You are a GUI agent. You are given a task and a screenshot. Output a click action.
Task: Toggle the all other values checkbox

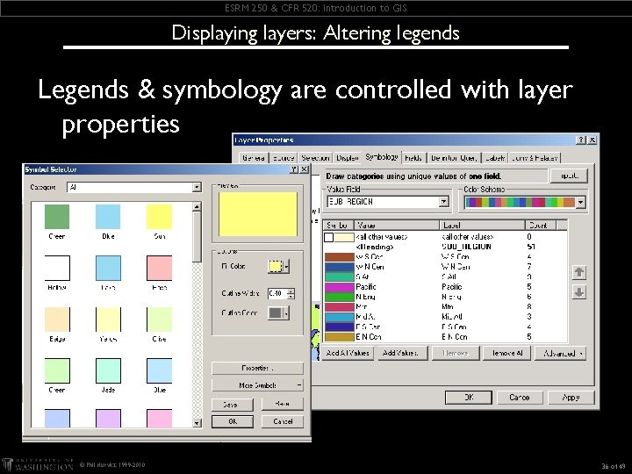point(329,237)
